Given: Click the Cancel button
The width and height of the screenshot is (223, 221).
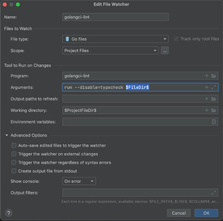Looking at the screenshot, I should click(179, 213).
